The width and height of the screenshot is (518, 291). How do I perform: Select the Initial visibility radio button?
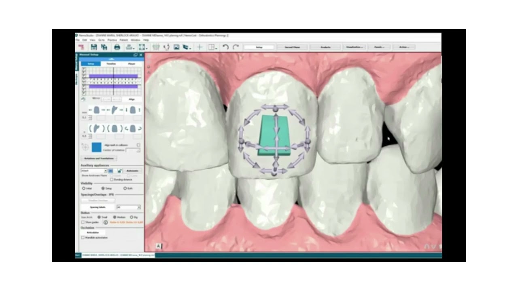click(x=84, y=188)
